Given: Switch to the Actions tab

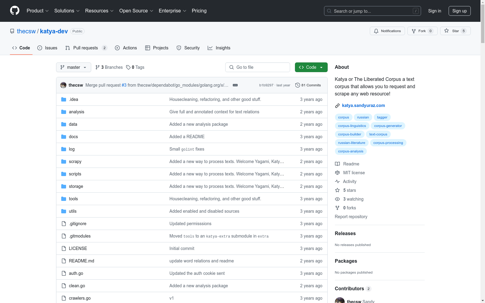Looking at the screenshot, I should (x=126, y=48).
